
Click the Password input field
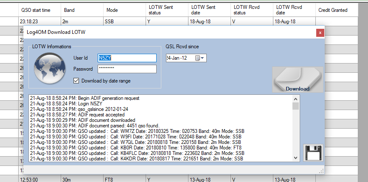pyautogui.click(x=127, y=69)
